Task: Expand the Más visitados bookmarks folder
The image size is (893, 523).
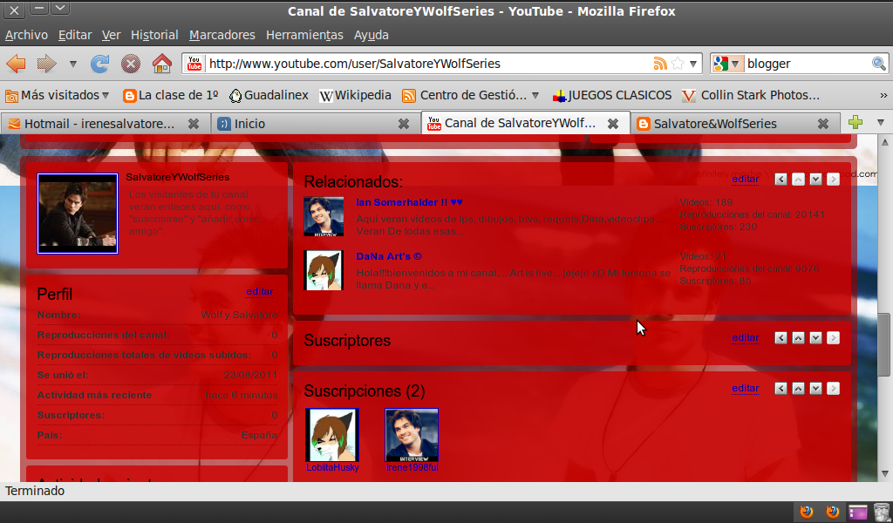Action: 57,95
